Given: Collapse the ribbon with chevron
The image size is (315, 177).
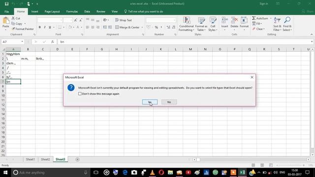Looking at the screenshot, I should pos(312,34).
